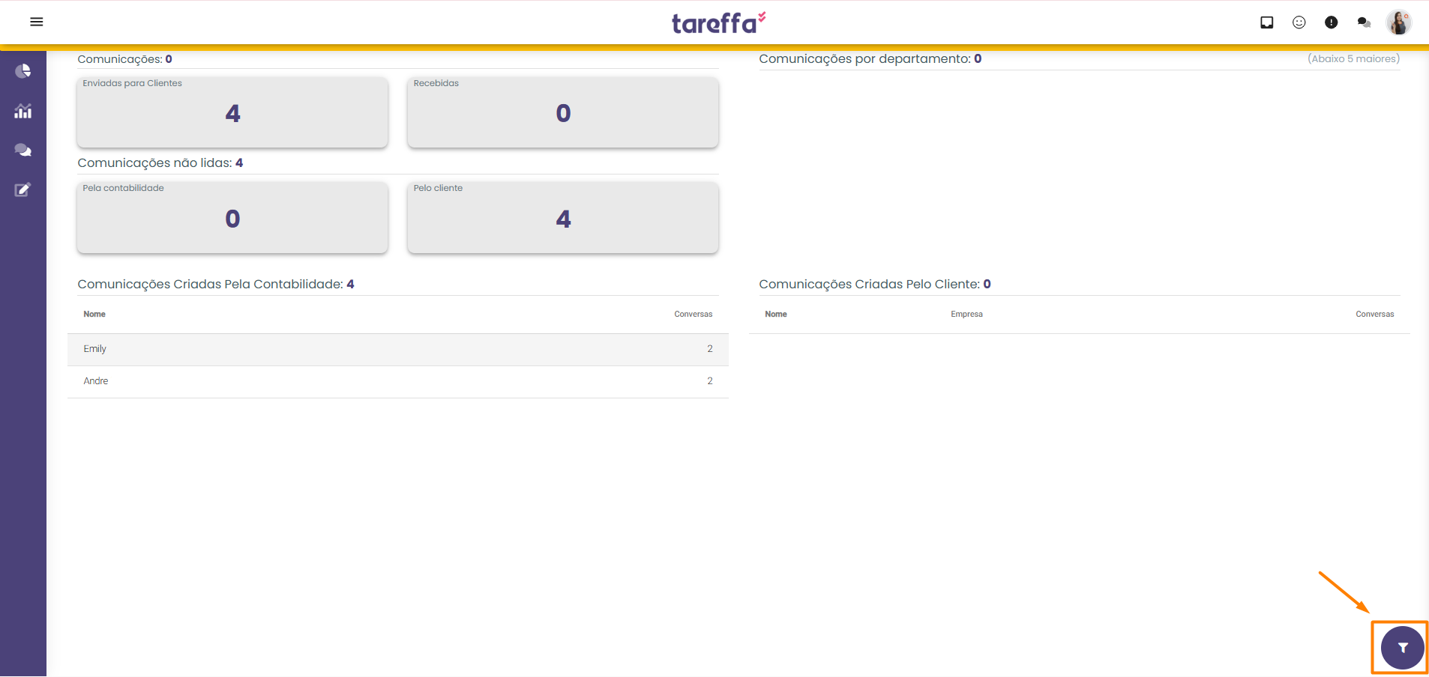Image resolution: width=1429 pixels, height=677 pixels.
Task: Click the edit note sidebar icon
Action: pos(23,190)
